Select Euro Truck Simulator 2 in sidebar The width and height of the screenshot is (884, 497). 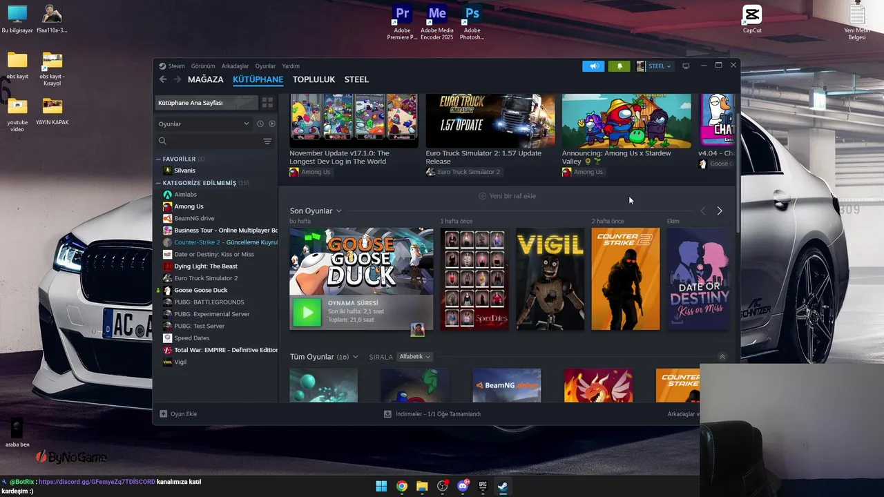206,278
